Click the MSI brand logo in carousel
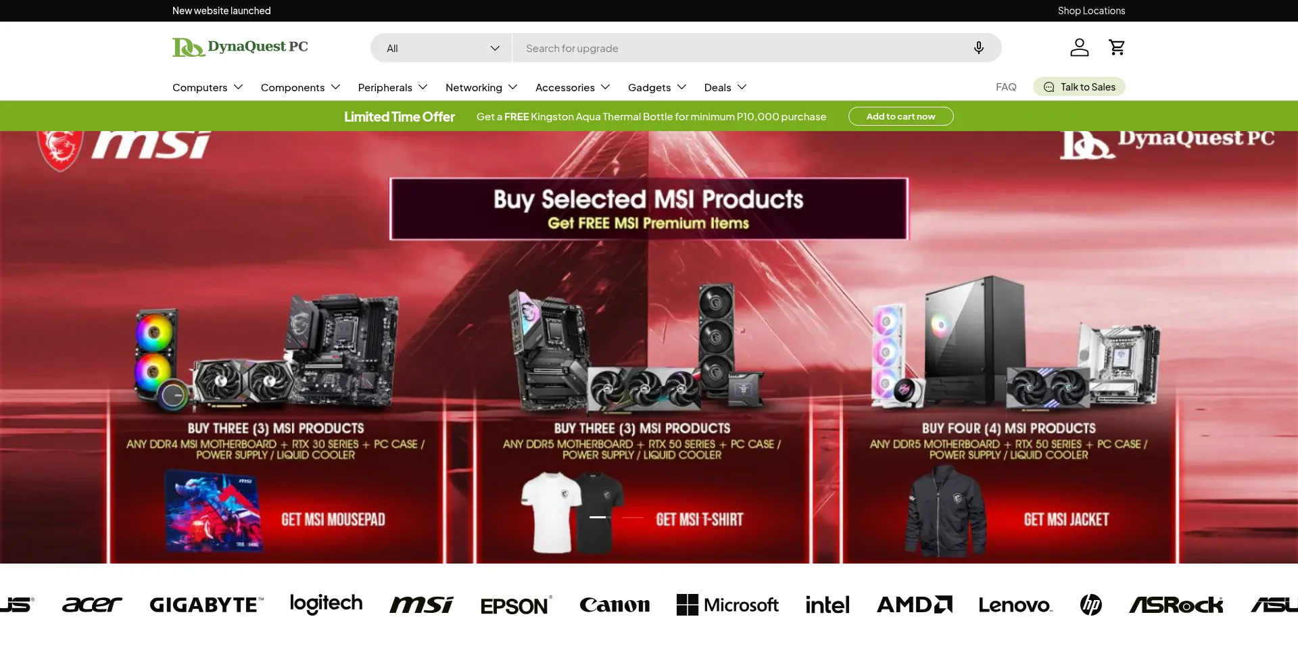 point(421,604)
